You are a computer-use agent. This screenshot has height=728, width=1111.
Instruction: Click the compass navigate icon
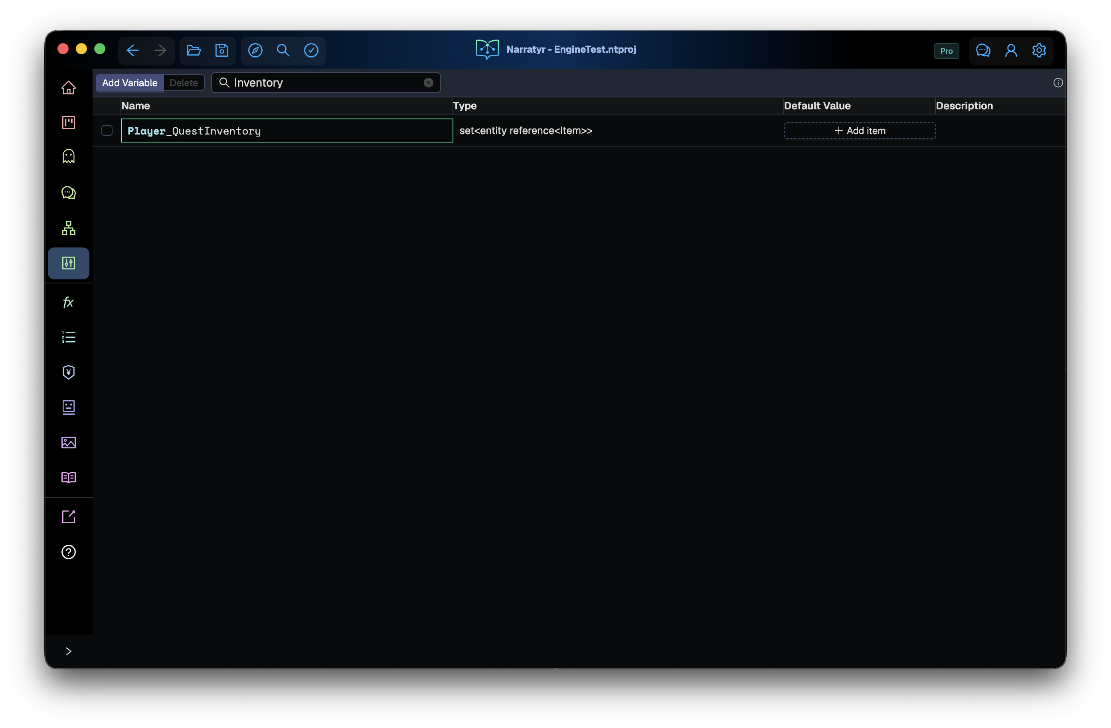pos(255,50)
